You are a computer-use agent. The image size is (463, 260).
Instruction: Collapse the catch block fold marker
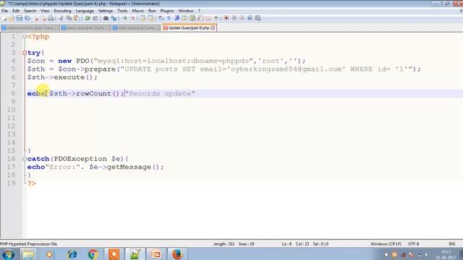(25, 159)
